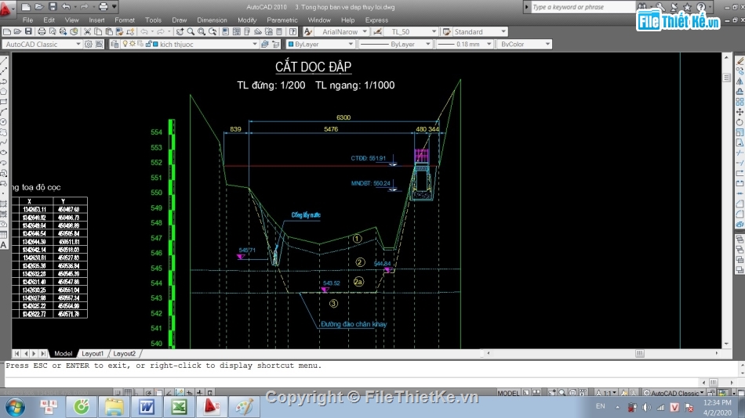The image size is (745, 418).
Task: Select the Pan realtime tool
Action: click(180, 32)
